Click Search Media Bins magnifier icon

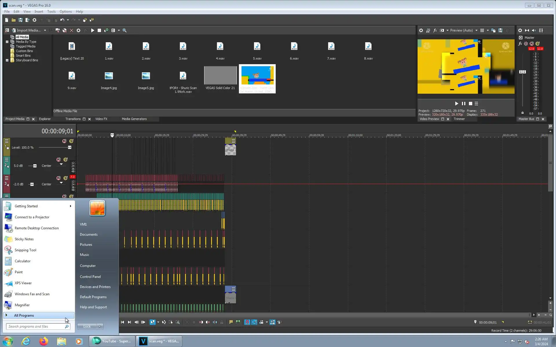pyautogui.click(x=125, y=30)
